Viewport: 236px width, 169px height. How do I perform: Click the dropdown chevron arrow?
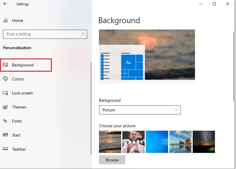176,110
